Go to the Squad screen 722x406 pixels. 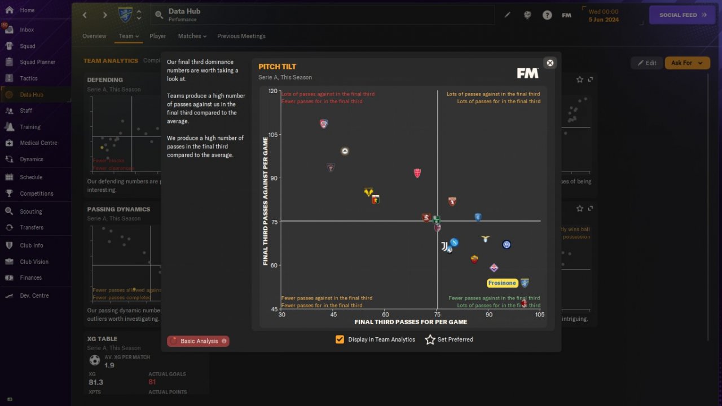pos(27,46)
